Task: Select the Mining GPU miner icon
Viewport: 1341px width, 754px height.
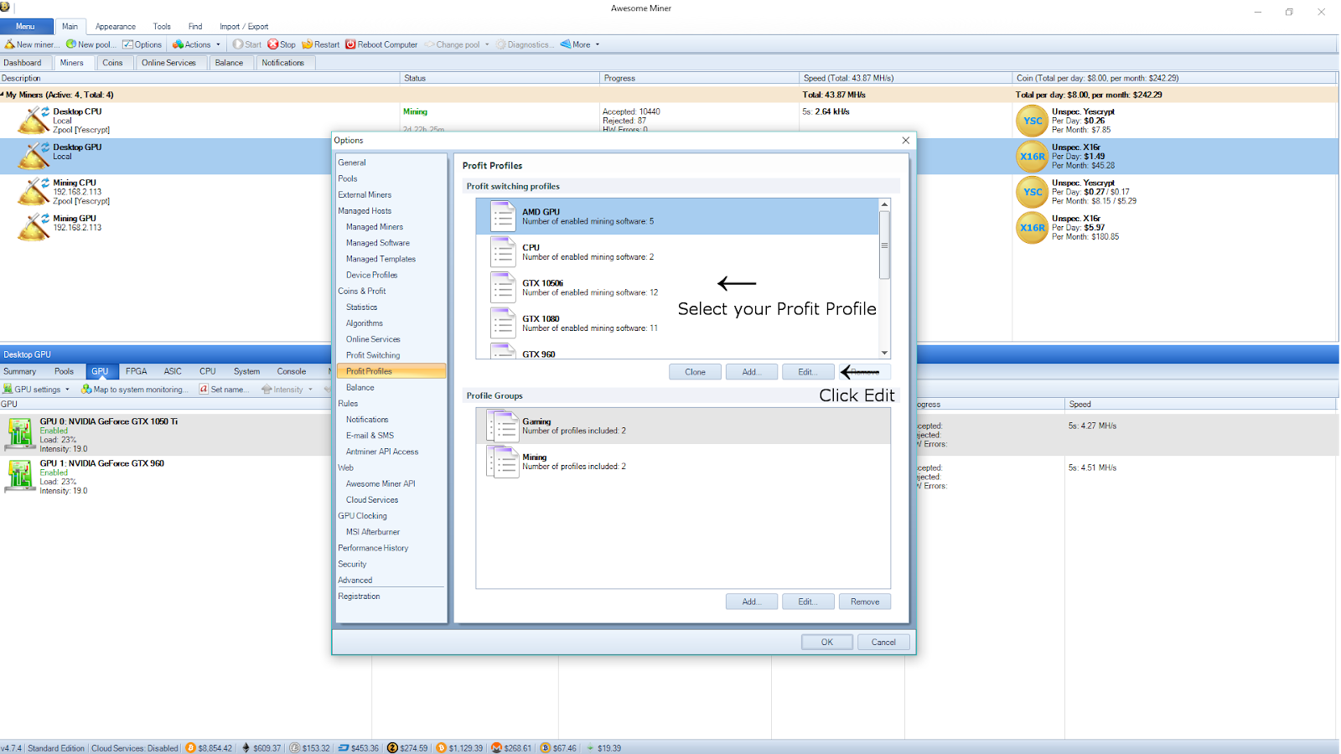Action: (34, 226)
